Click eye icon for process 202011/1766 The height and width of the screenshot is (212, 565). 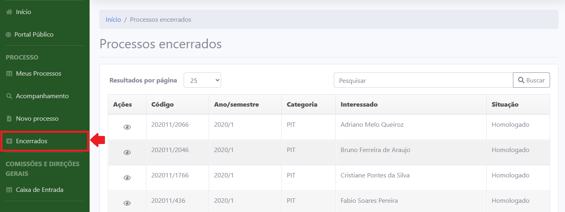tap(127, 178)
